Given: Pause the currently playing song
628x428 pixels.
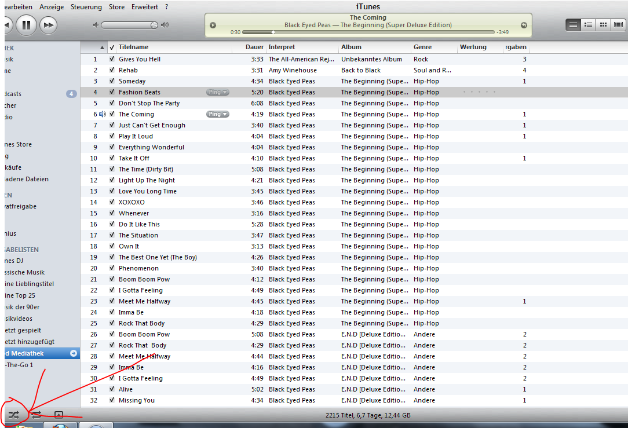Looking at the screenshot, I should pyautogui.click(x=27, y=25).
